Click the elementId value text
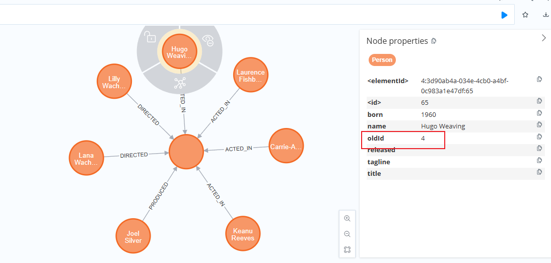This screenshot has width=551, height=263. point(464,86)
